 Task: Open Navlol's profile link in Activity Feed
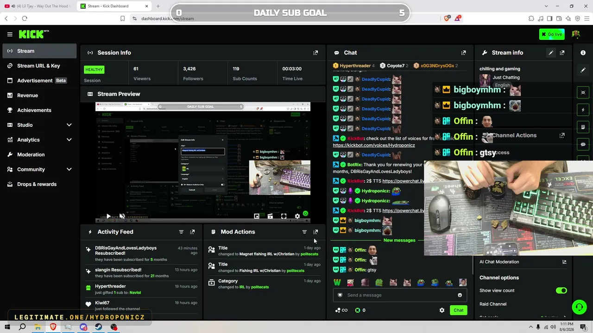tap(135, 292)
